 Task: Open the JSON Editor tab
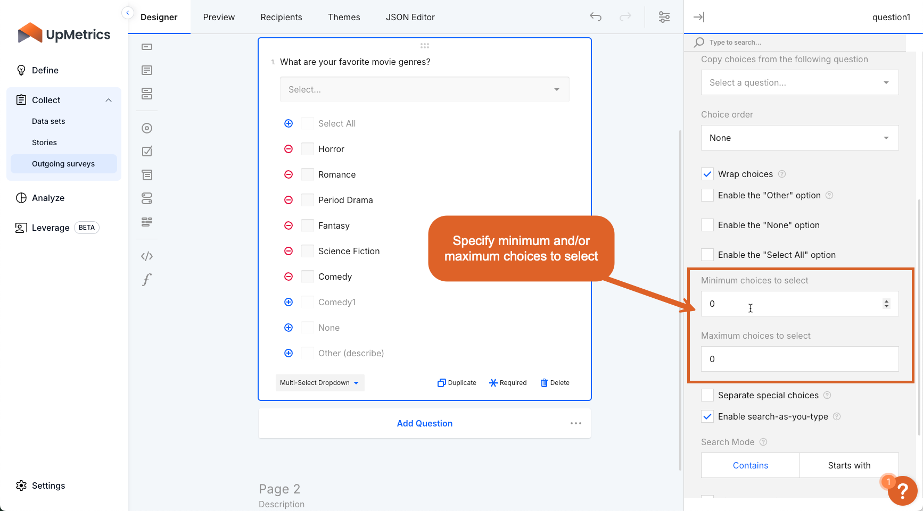410,17
